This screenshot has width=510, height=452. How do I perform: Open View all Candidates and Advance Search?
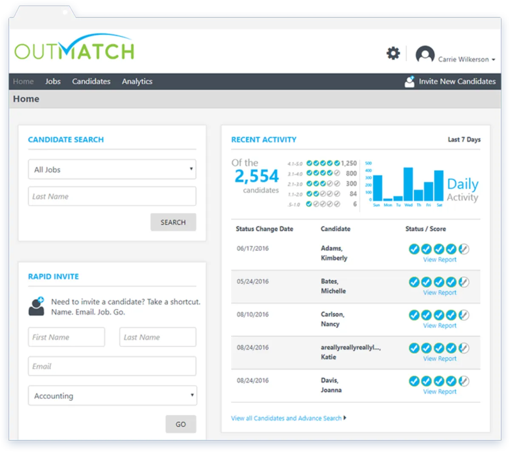coord(286,418)
